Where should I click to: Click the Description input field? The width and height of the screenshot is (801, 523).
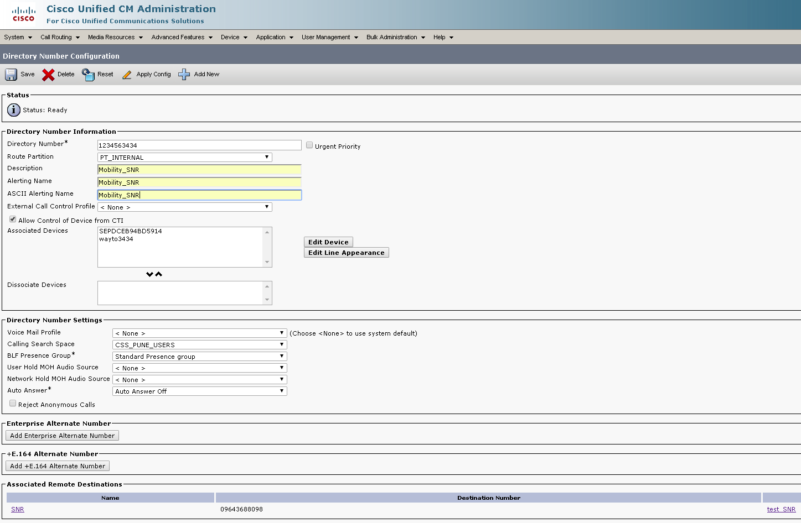coord(199,170)
